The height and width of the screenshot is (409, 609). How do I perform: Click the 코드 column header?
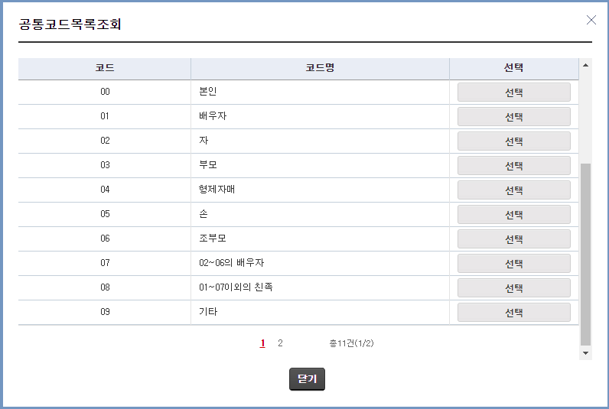point(105,68)
